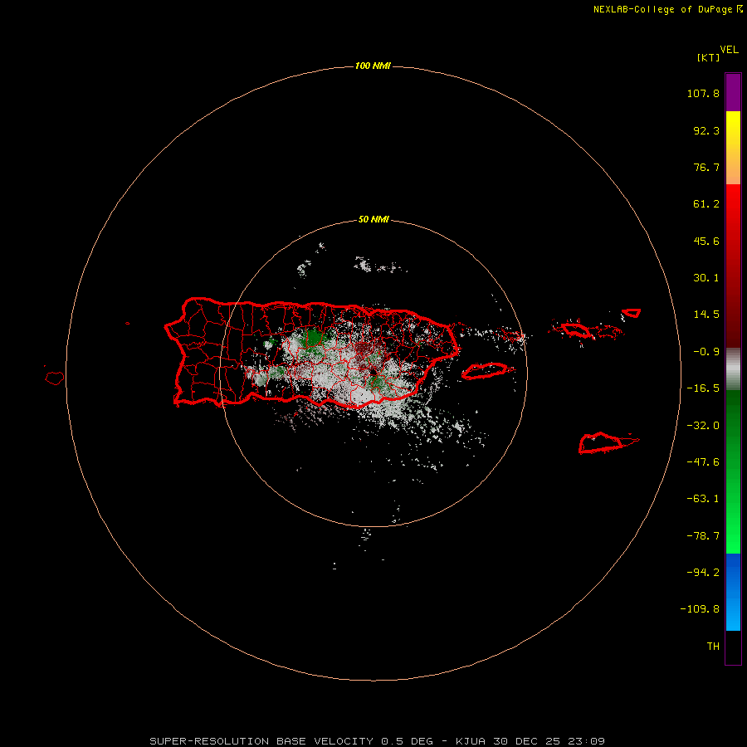Viewport: 747px width, 747px height.
Task: Click the green inbound velocity patch over central Puerto Rico
Action: click(x=314, y=337)
